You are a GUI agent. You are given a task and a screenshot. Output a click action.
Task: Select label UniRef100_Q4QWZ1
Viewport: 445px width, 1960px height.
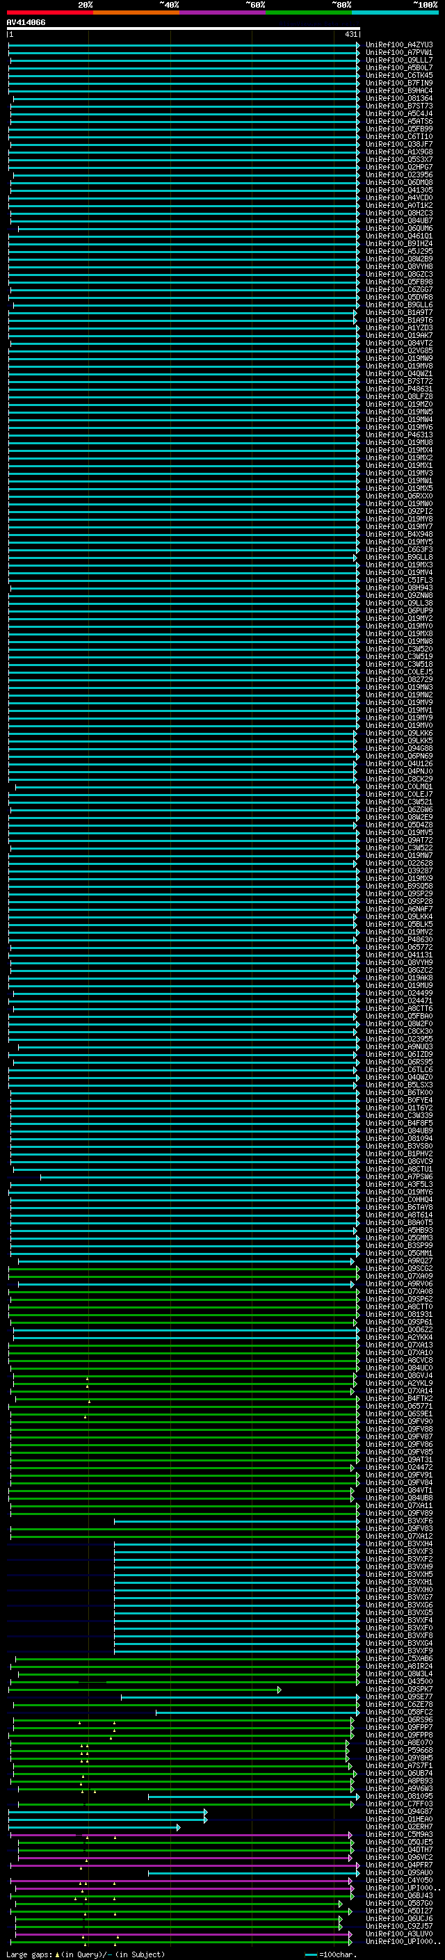coord(399,373)
